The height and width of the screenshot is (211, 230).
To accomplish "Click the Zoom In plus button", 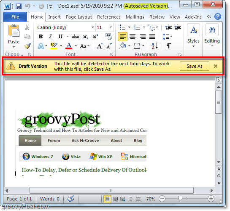I will 211,199.
